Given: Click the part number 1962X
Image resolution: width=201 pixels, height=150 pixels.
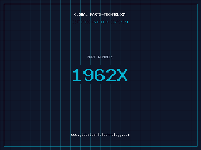Looking at the screenshot, I should click(x=100, y=75).
